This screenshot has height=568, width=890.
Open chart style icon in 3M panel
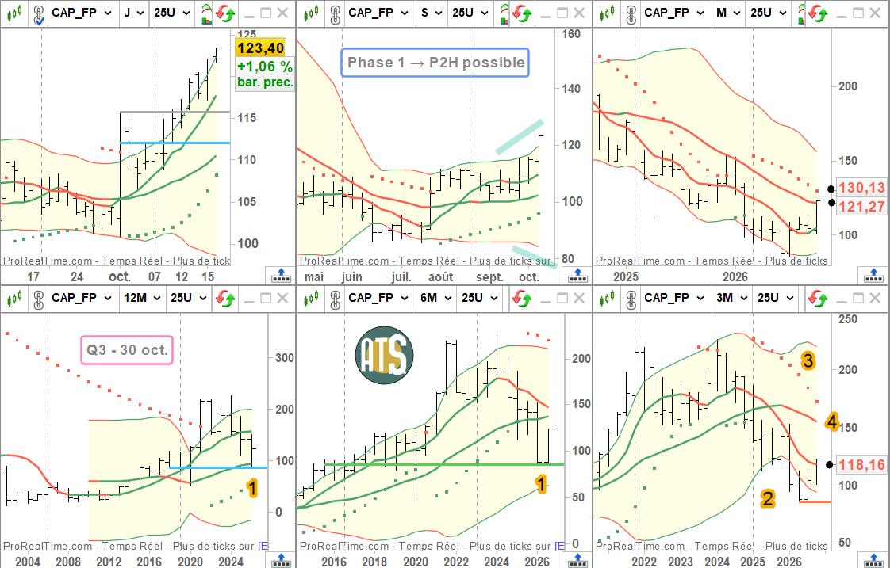[608, 298]
